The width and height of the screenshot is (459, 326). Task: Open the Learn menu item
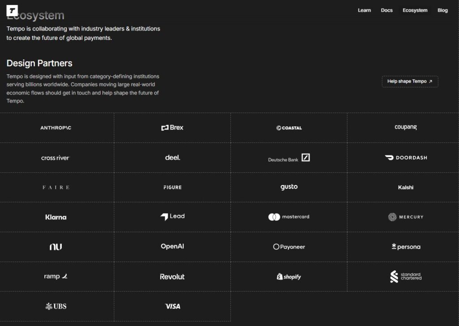364,10
